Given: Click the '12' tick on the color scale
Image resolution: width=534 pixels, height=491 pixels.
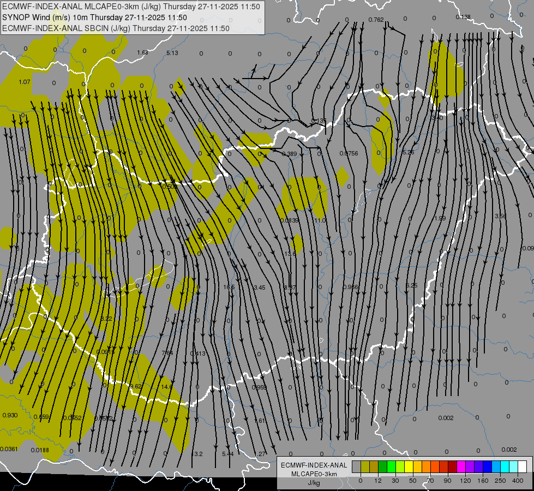Looking at the screenshot, I should click(378, 481).
